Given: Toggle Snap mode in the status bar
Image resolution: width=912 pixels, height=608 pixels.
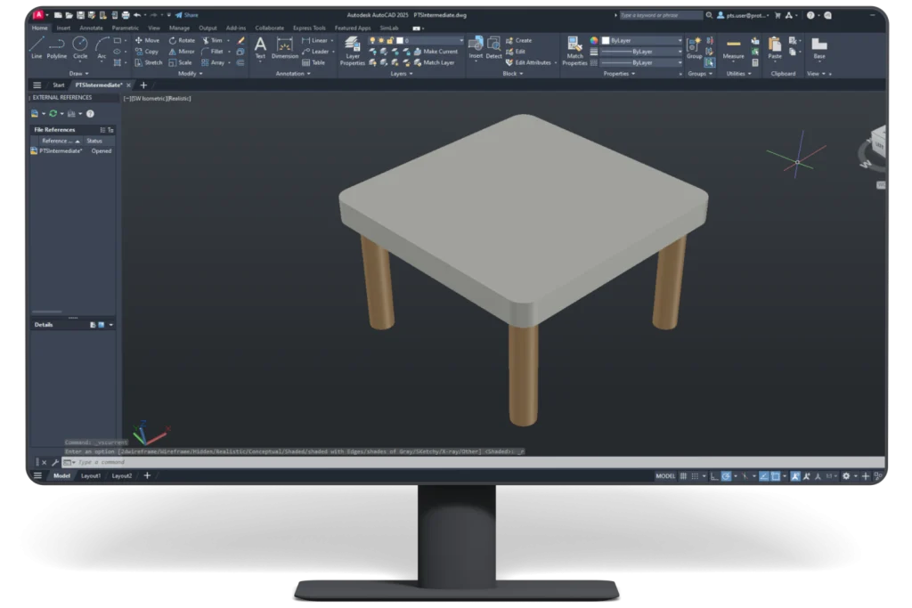Looking at the screenshot, I should (x=696, y=476).
